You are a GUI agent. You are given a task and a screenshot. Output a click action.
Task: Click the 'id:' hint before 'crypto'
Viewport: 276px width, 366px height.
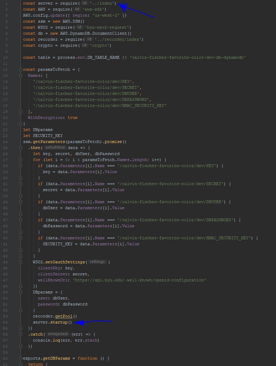(85, 45)
